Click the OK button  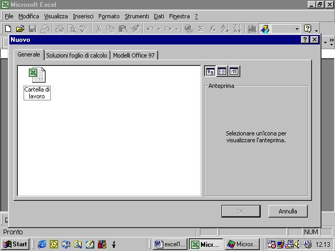pos(241,211)
